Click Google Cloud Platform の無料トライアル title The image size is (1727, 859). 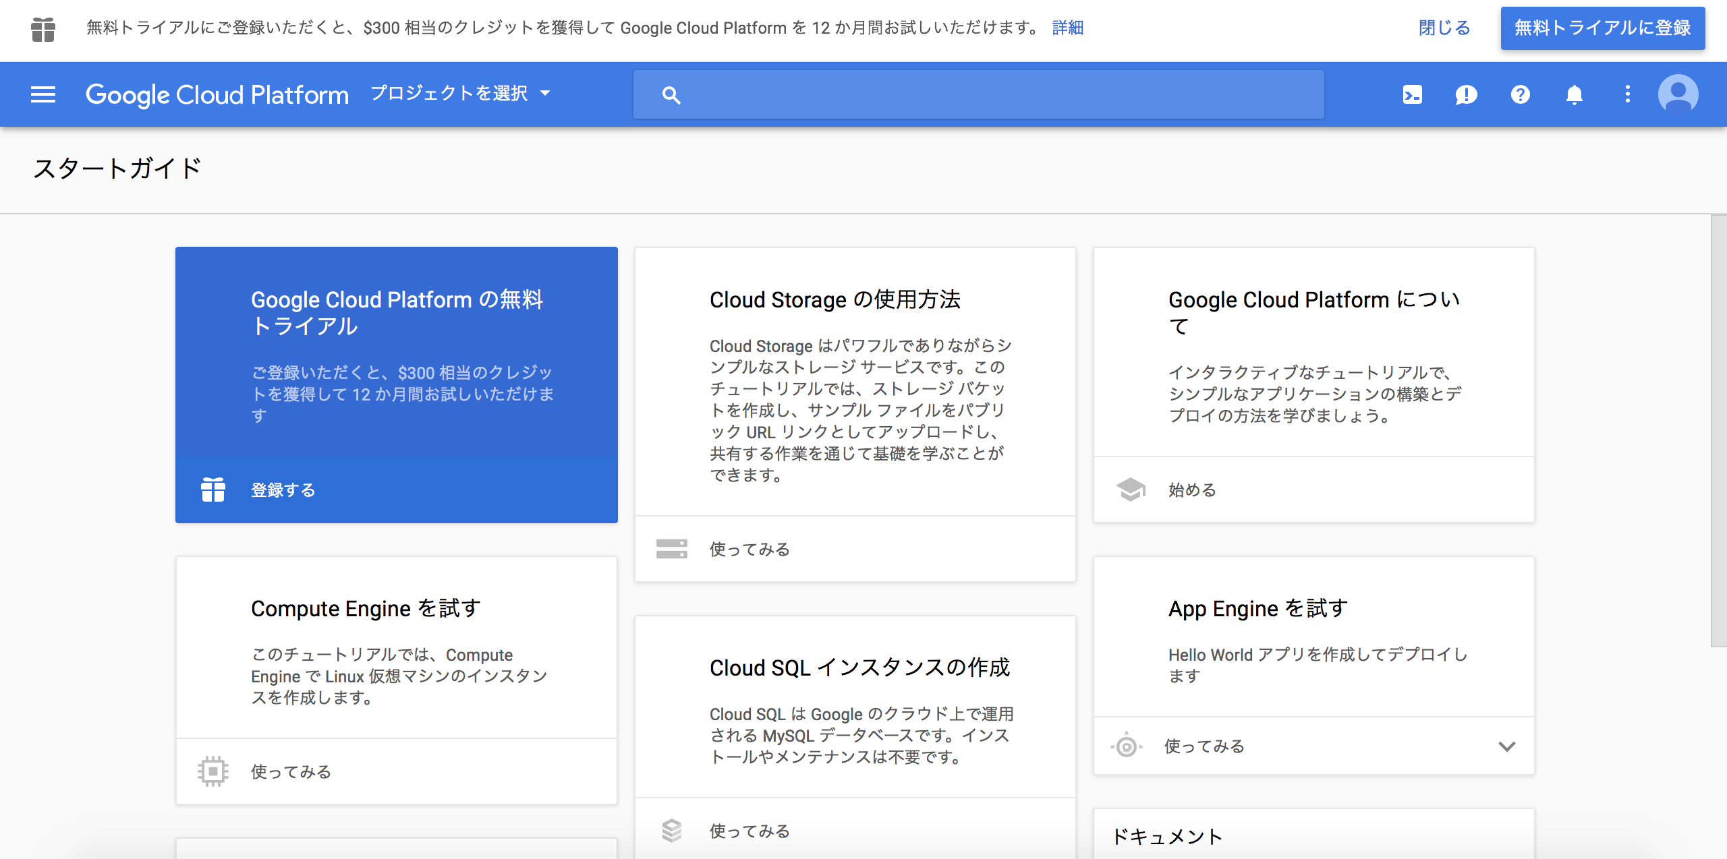tap(397, 313)
